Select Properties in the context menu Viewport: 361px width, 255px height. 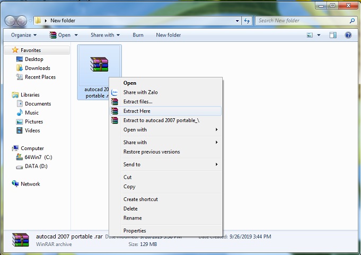tap(135, 231)
